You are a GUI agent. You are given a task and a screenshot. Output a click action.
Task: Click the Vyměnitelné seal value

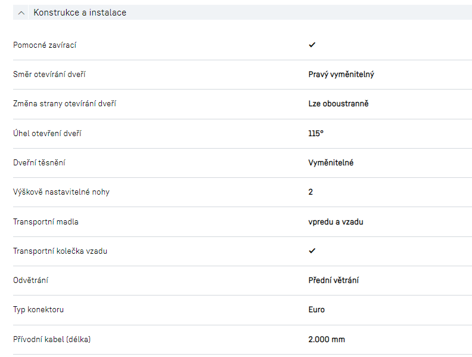331,162
